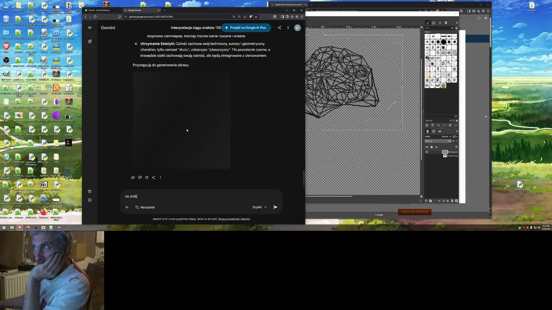Open Twoja prywatność i Gemini link
Screen dimensions: 552x310
pos(234,219)
